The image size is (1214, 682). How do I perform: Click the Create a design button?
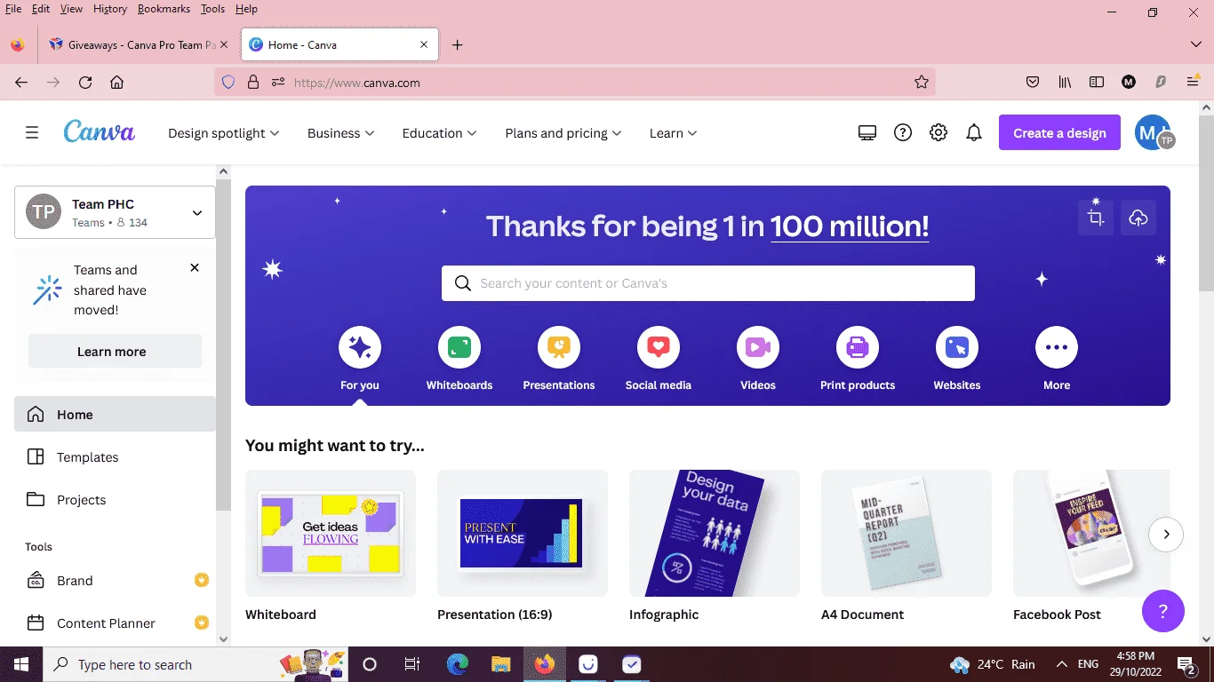(x=1059, y=133)
